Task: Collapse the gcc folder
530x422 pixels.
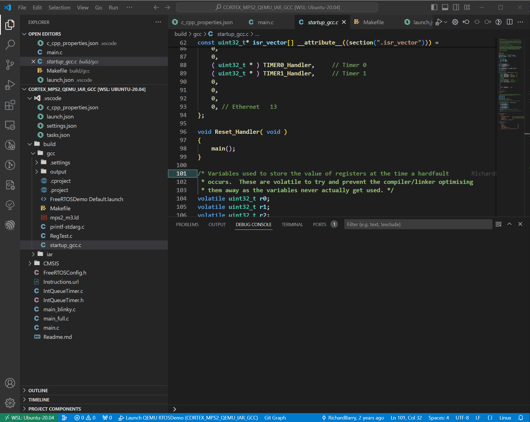Action: click(x=33, y=153)
